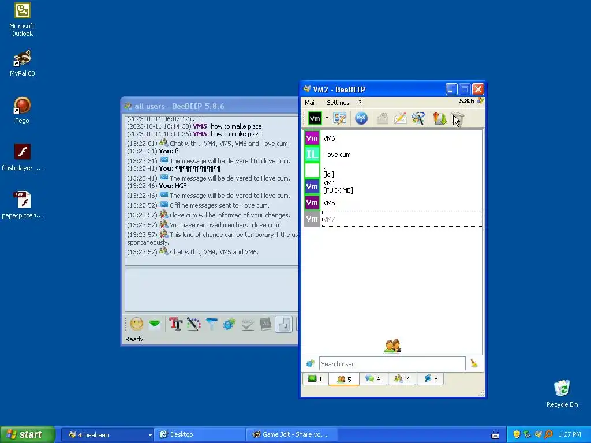The height and width of the screenshot is (443, 591).
Task: Click the user list settings gear beside search
Action: click(310, 363)
